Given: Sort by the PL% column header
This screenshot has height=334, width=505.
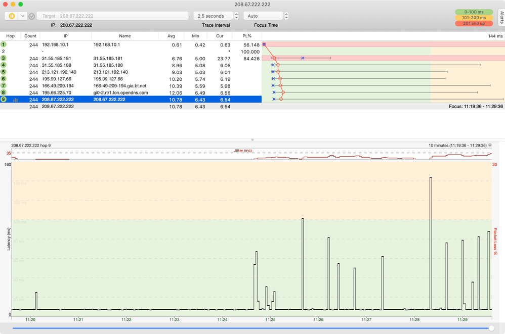Looking at the screenshot, I should (x=246, y=36).
